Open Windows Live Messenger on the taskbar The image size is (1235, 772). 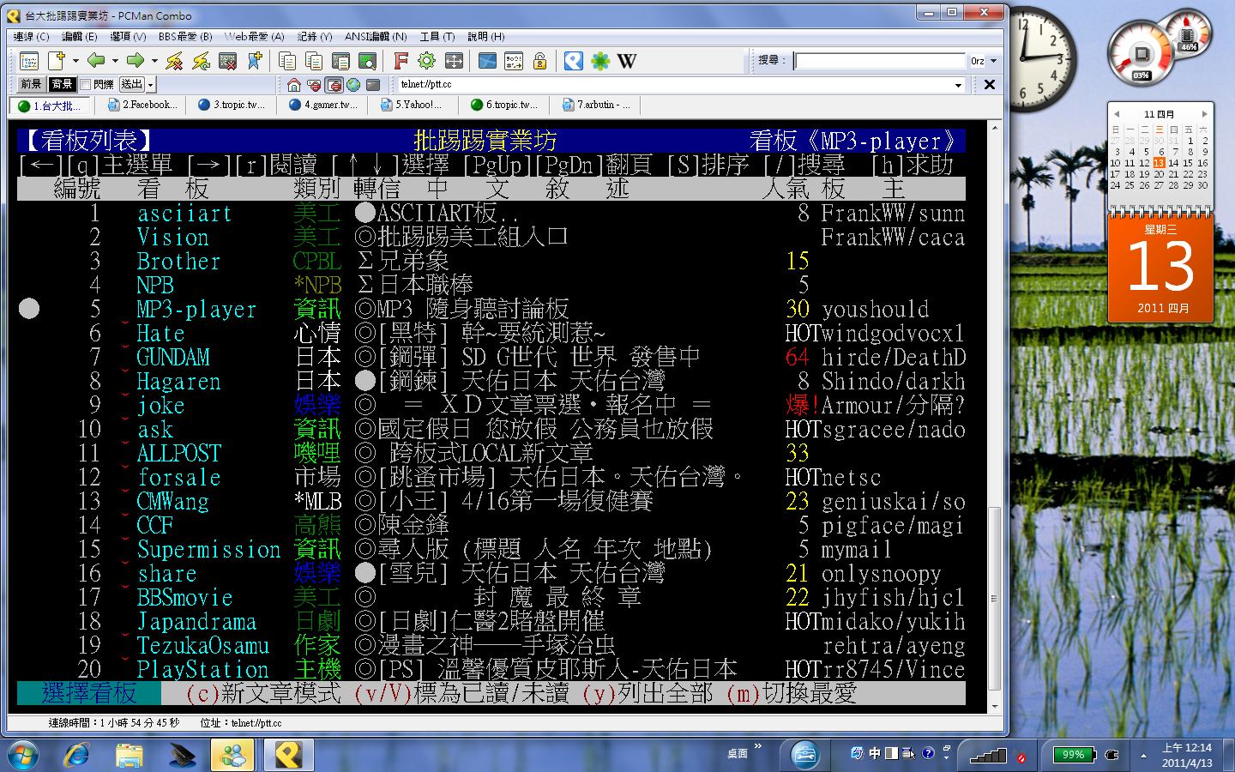click(x=233, y=755)
